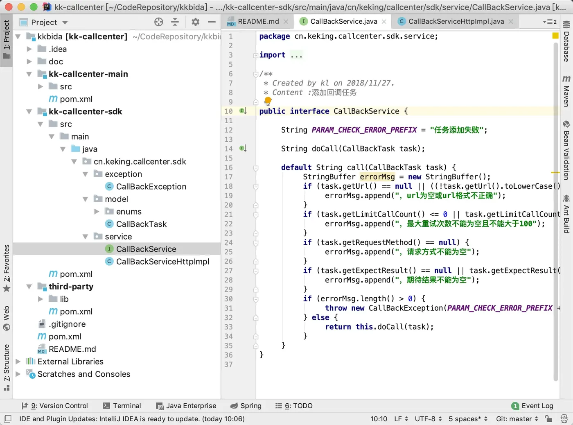Expand Scratches and Consoles node
This screenshot has height=425, width=573.
(x=18, y=374)
